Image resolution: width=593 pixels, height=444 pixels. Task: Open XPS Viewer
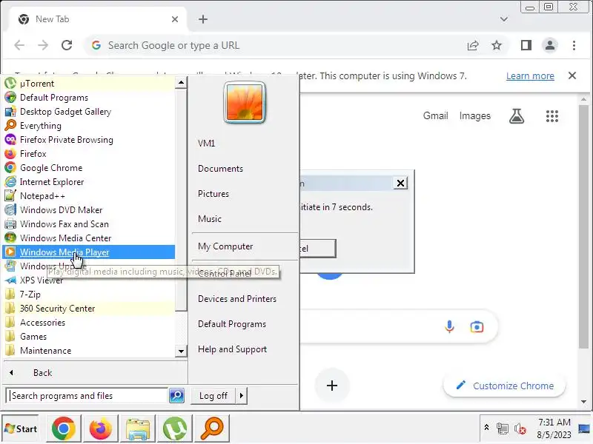89,280
